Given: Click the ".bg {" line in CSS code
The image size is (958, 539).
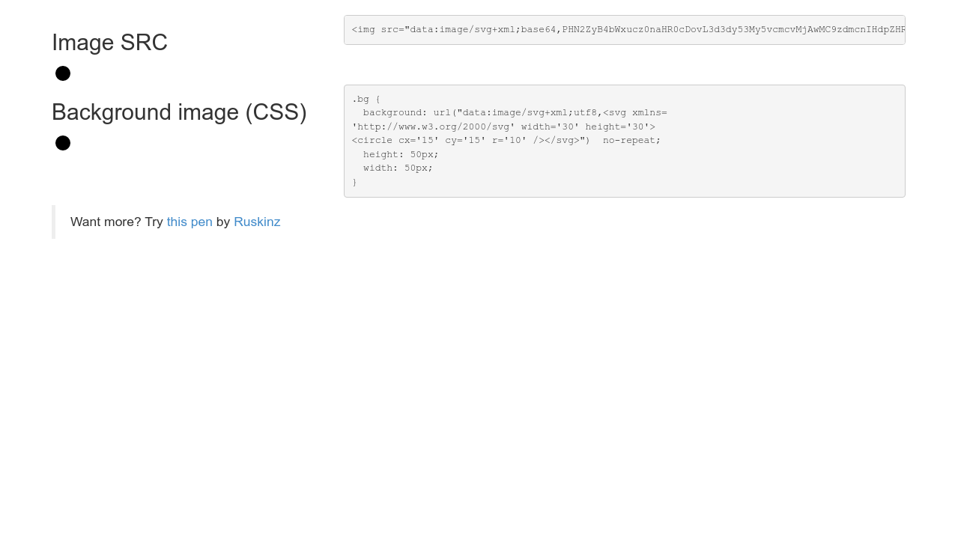Looking at the screenshot, I should coord(366,99).
